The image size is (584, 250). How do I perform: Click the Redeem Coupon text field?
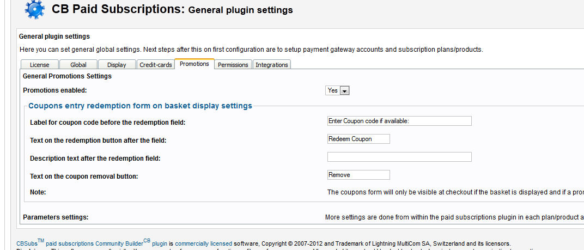[358, 139]
